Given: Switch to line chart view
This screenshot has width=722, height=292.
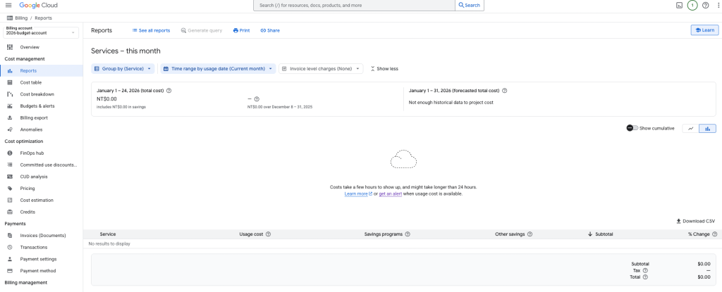Looking at the screenshot, I should click(691, 128).
